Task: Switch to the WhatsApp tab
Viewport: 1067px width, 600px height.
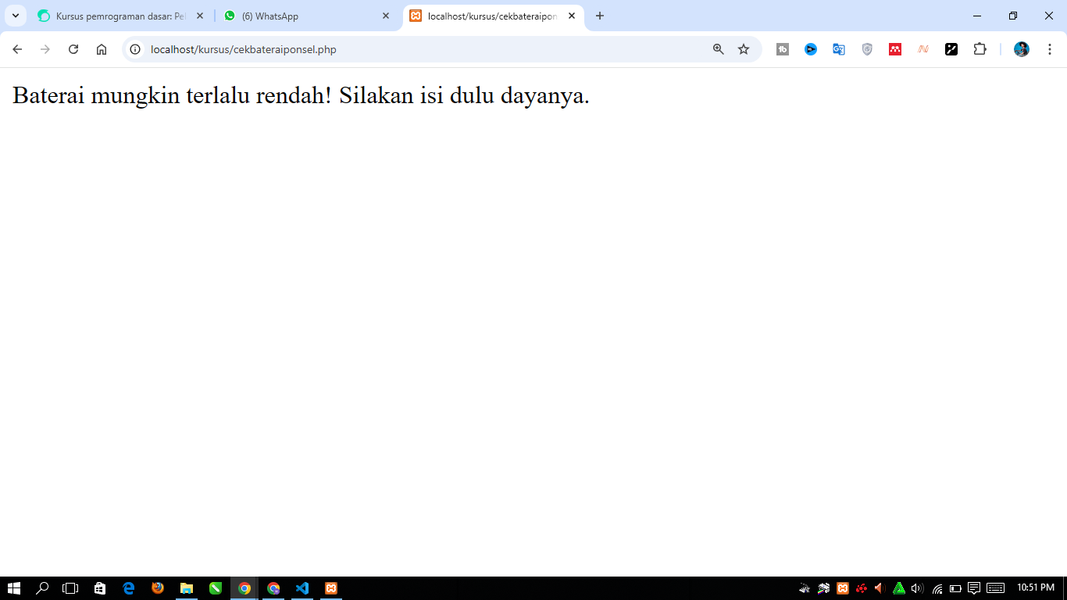Action: (307, 16)
